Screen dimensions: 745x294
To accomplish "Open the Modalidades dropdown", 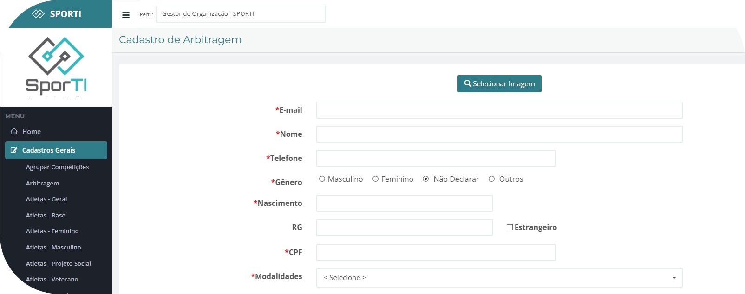I will [499, 278].
